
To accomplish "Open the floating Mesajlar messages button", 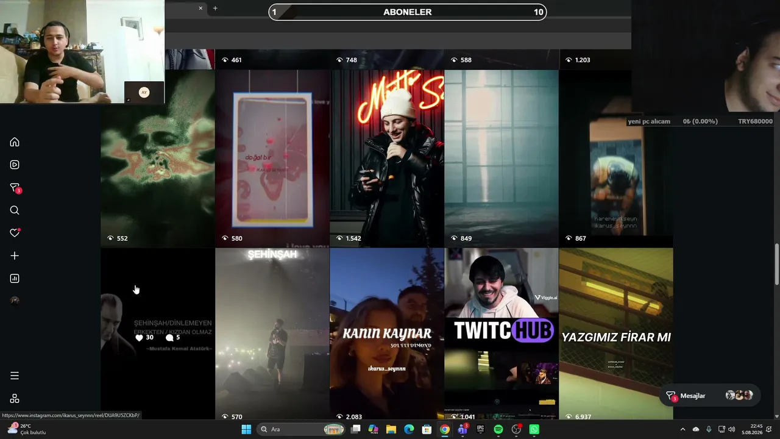I will [709, 396].
